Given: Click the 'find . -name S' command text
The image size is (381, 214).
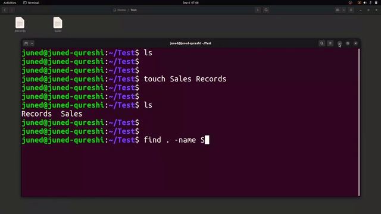Looking at the screenshot, I should tap(174, 140).
